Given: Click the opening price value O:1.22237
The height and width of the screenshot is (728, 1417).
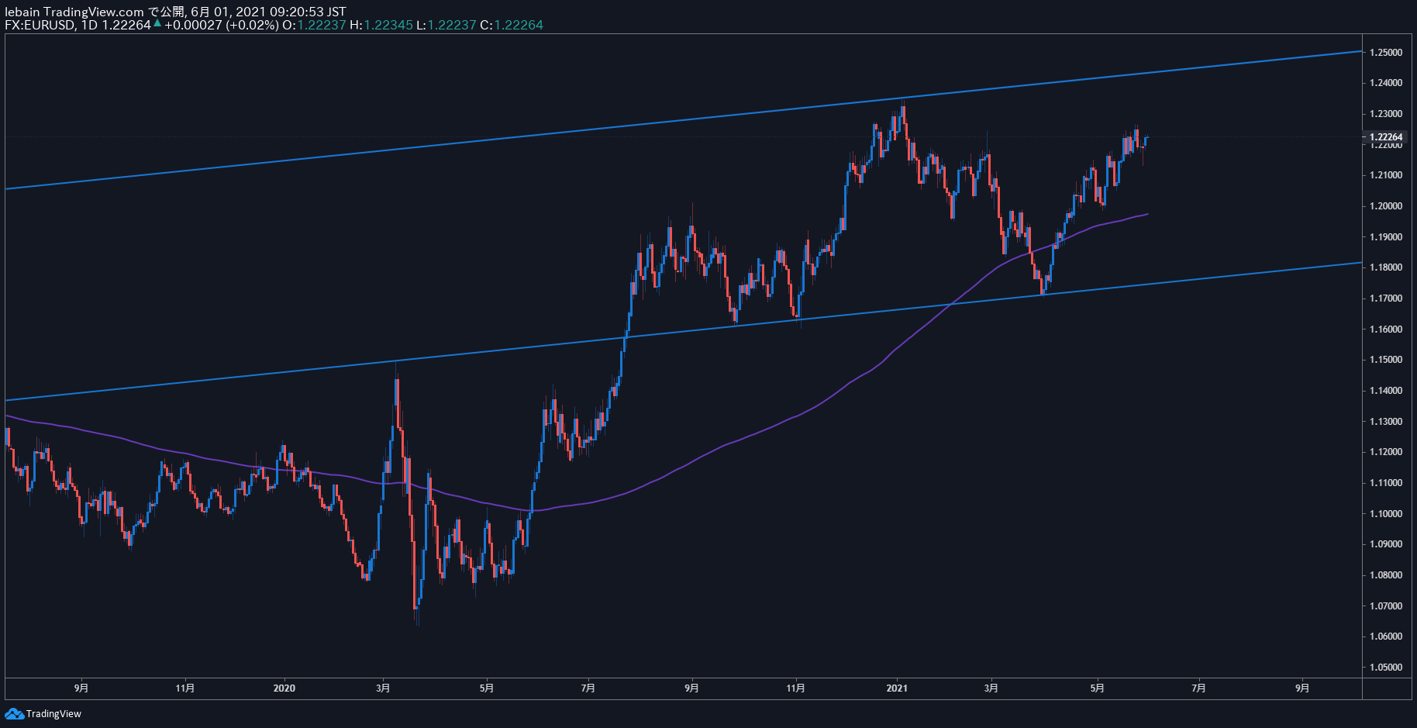Looking at the screenshot, I should pyautogui.click(x=314, y=25).
